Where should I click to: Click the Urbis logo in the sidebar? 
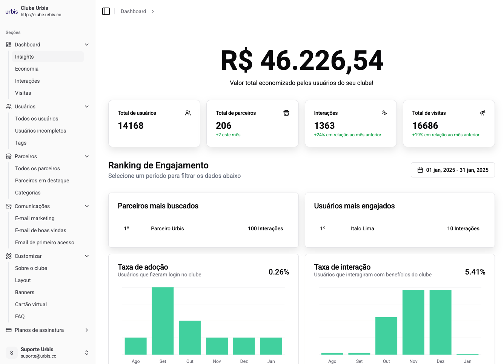[x=12, y=11]
